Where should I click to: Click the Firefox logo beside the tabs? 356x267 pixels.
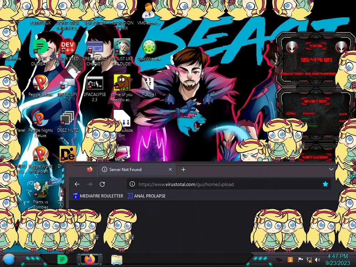click(x=90, y=169)
